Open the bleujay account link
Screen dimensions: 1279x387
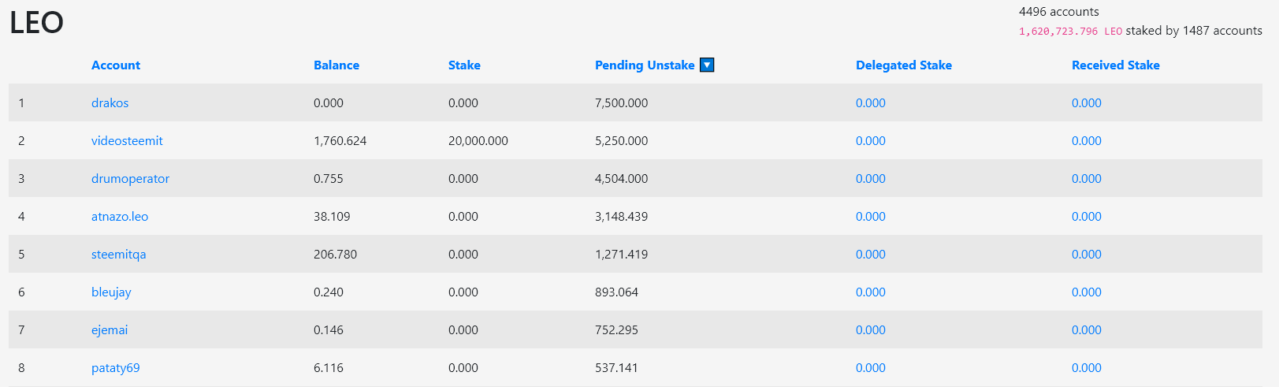[111, 292]
